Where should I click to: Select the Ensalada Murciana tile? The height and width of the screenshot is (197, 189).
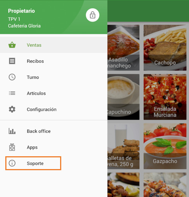pyautogui.click(x=165, y=97)
